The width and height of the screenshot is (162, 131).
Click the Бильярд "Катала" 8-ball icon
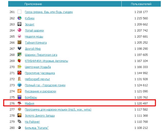click(19, 127)
